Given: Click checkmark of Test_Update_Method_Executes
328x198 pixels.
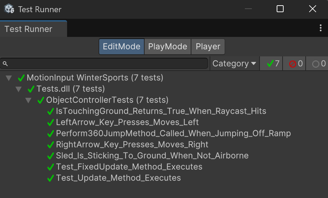Looking at the screenshot, I should coord(51,178).
